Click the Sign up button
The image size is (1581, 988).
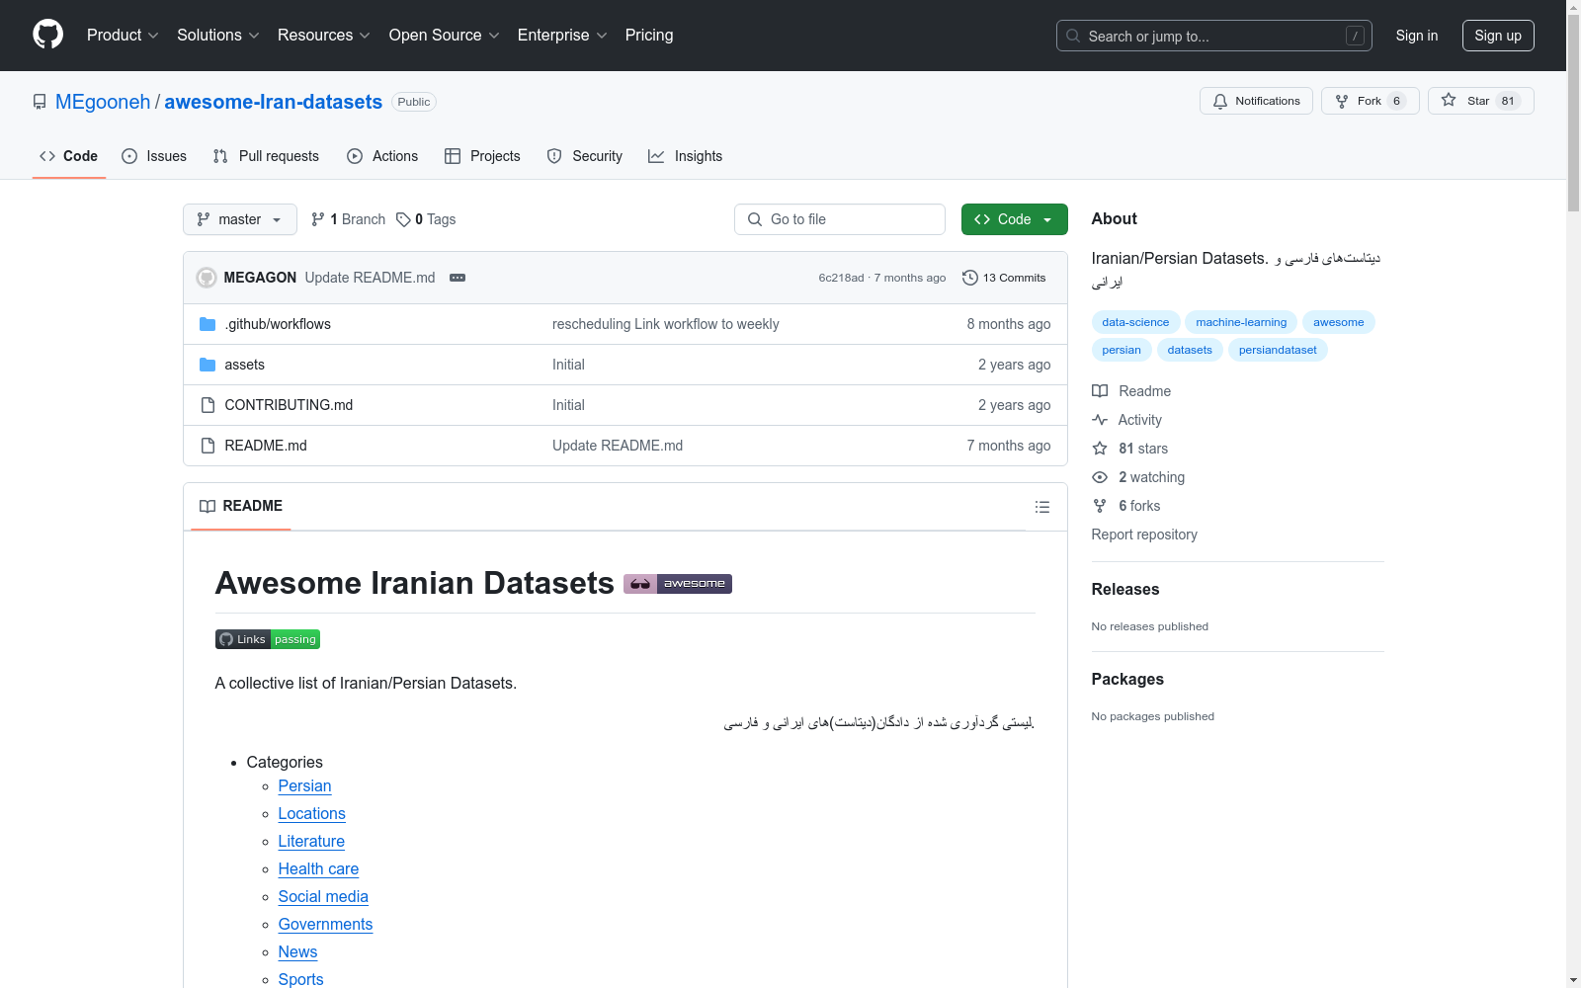(1498, 36)
